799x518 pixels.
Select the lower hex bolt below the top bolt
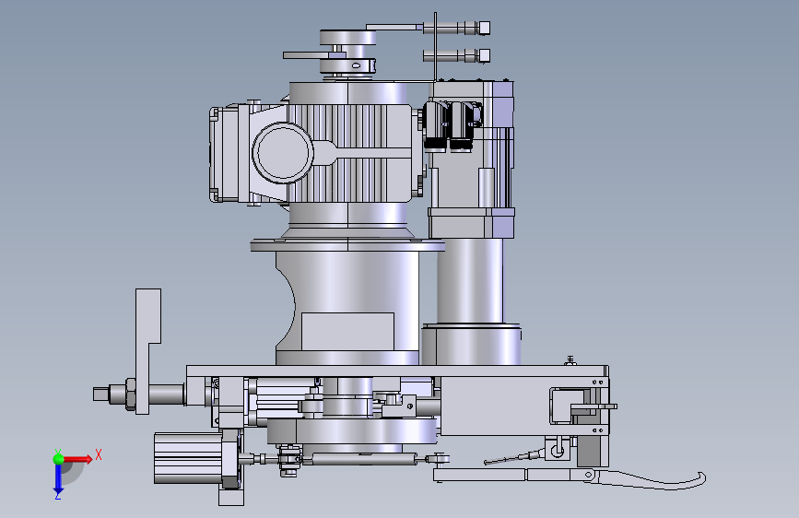click(x=456, y=55)
